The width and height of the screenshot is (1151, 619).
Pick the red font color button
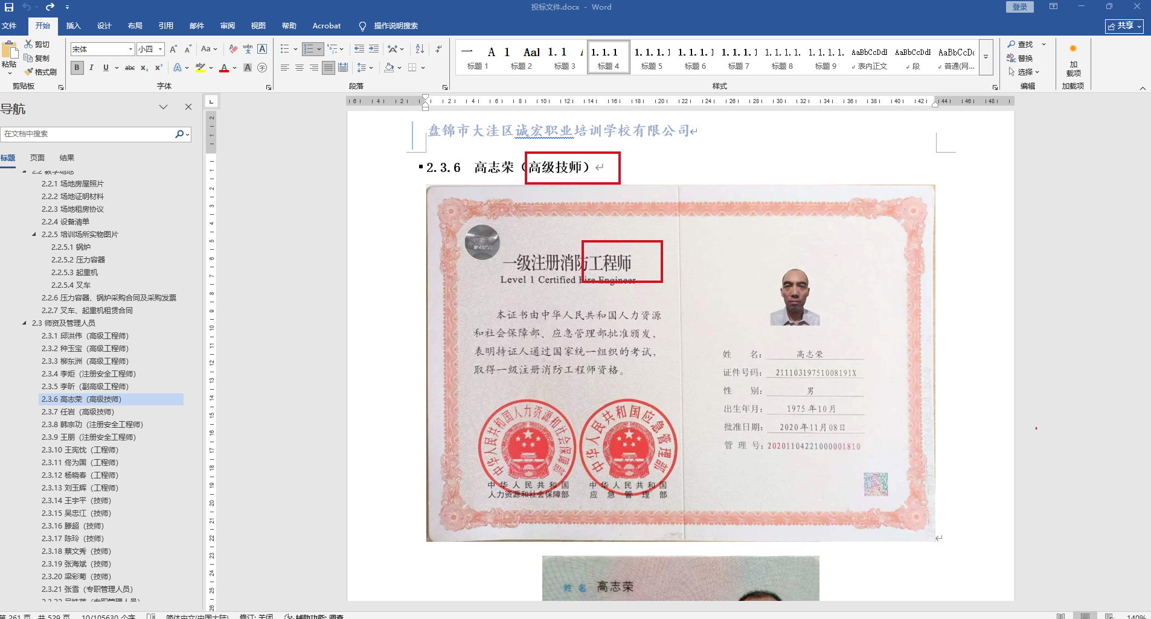pos(224,68)
